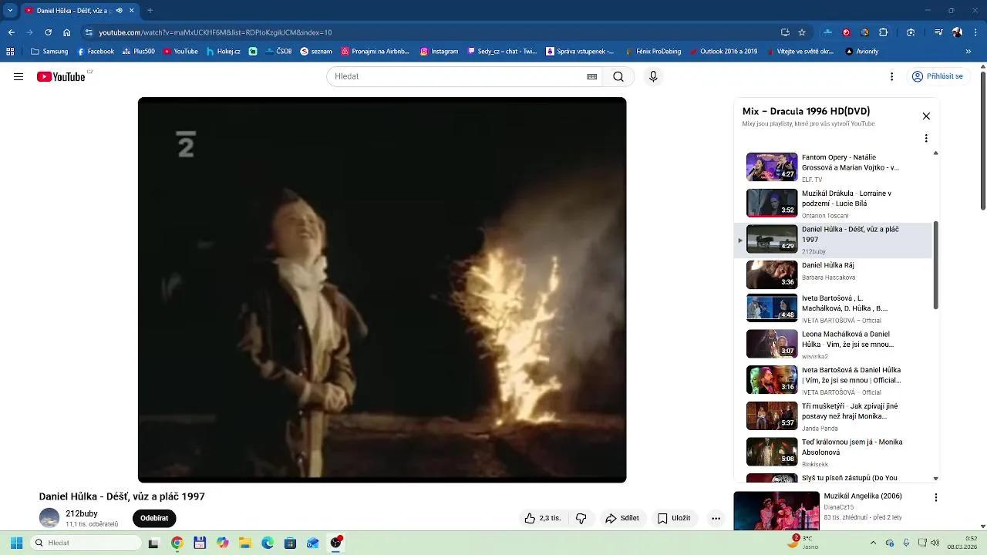Open the 212buby channel link below the video

pos(82,513)
